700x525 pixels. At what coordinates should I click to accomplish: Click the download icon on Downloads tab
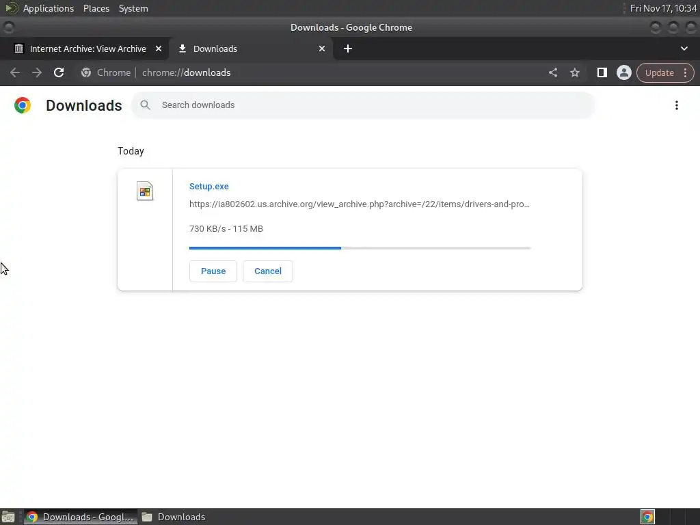click(182, 49)
